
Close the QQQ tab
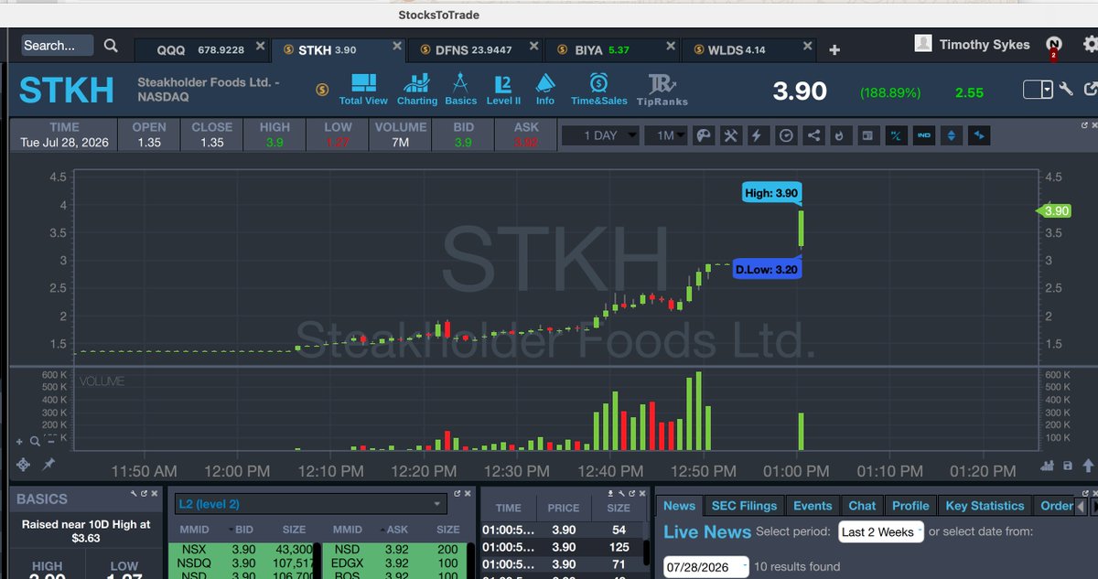260,46
